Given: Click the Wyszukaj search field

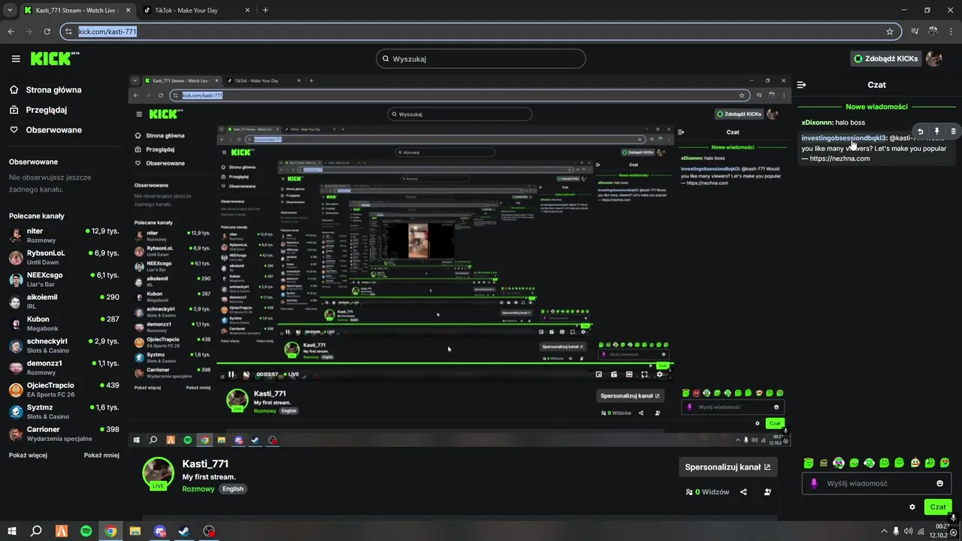Looking at the screenshot, I should tap(481, 59).
